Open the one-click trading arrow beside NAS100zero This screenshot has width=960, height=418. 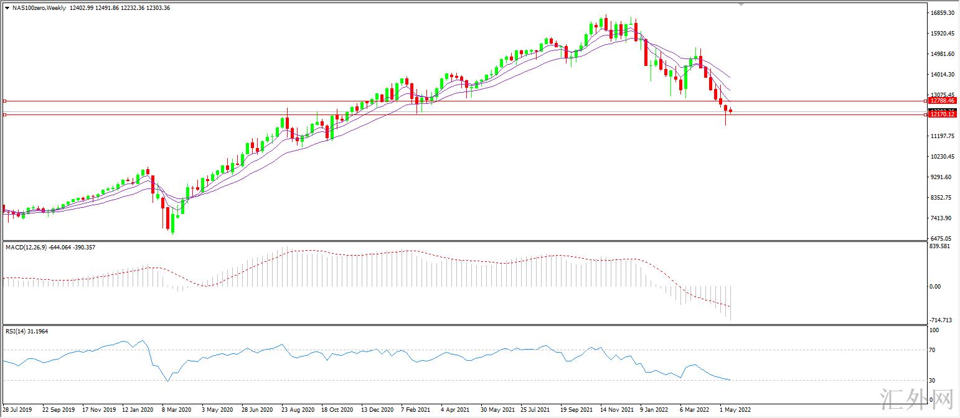point(7,8)
